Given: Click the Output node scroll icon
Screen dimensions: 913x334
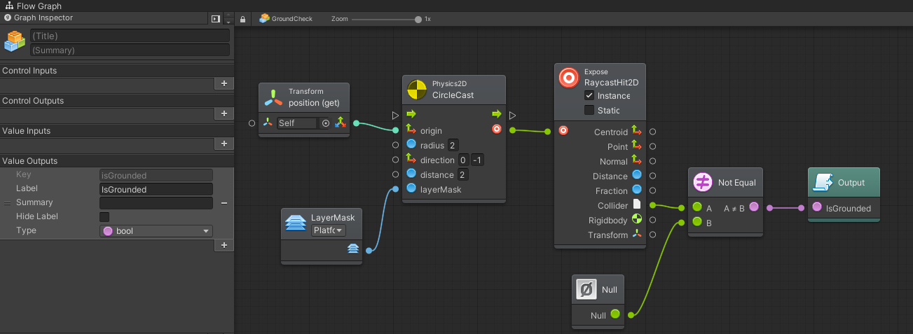Looking at the screenshot, I should click(x=823, y=182).
